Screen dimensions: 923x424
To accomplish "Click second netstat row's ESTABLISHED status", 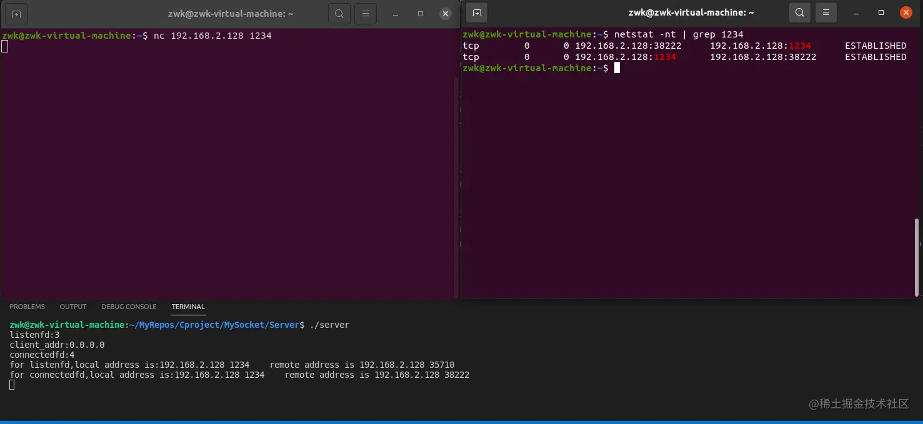I will (x=876, y=57).
